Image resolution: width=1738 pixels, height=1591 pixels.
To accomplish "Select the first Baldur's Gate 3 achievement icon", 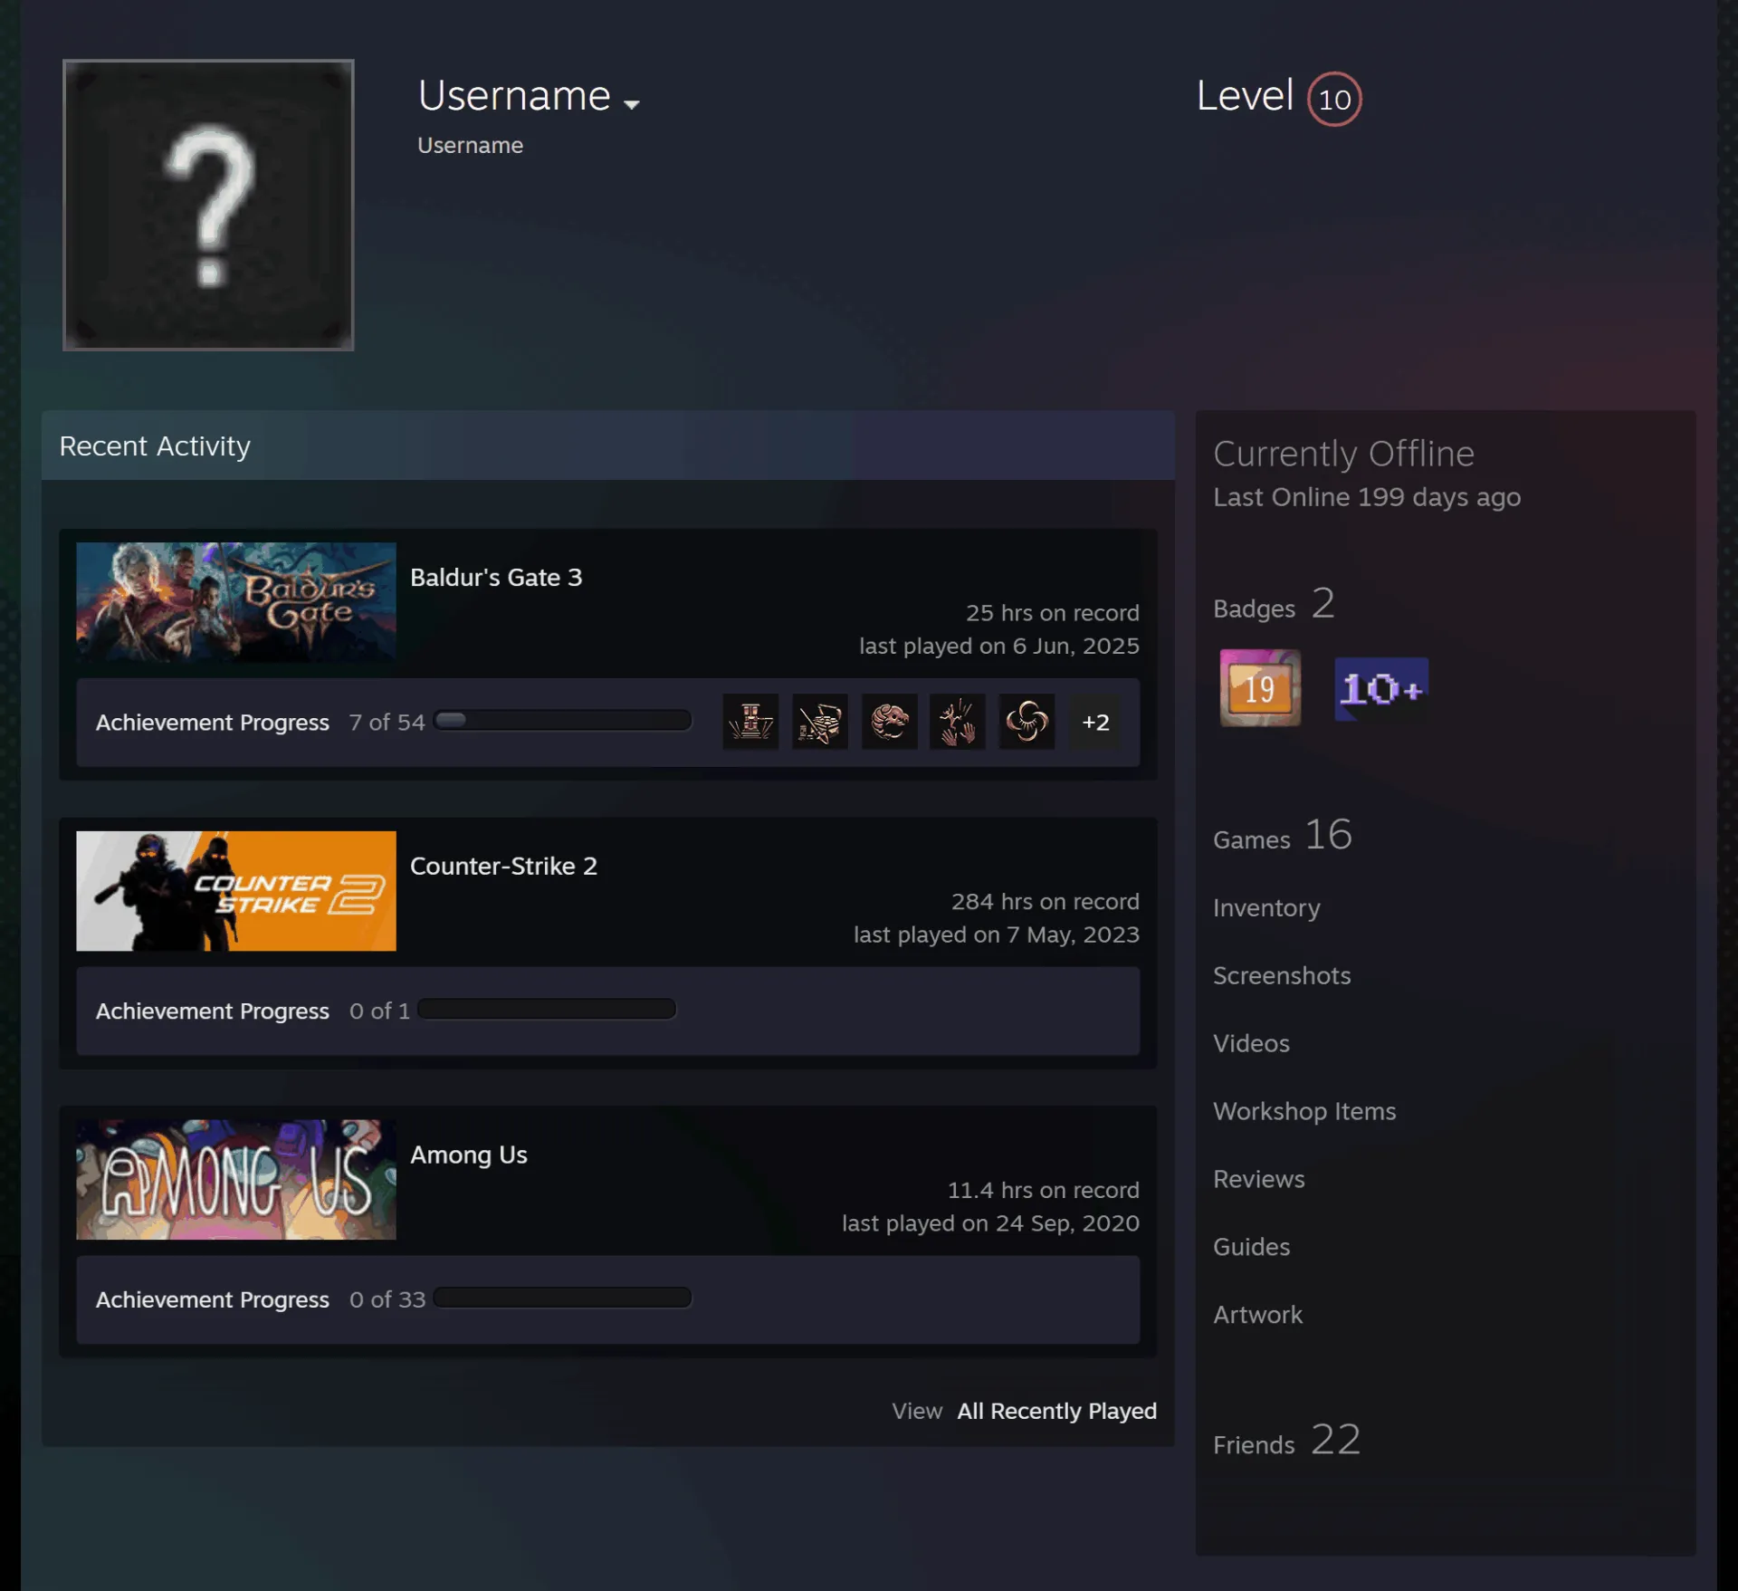I will click(x=750, y=722).
